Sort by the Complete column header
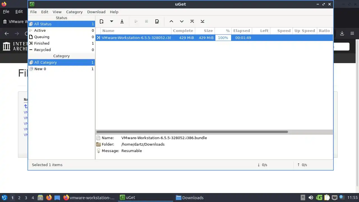Screen dimensions: 359x202 pyautogui.click(x=183, y=31)
